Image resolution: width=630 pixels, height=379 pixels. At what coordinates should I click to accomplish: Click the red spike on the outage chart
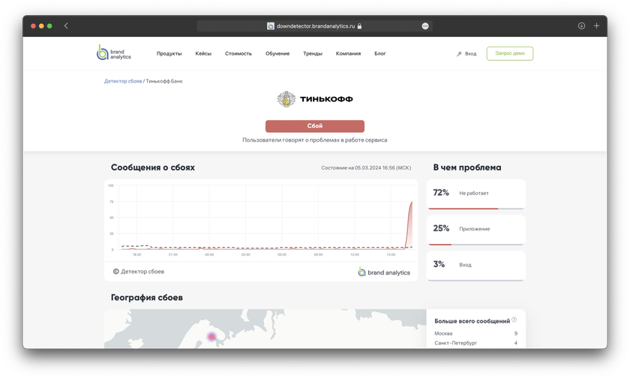(x=409, y=225)
